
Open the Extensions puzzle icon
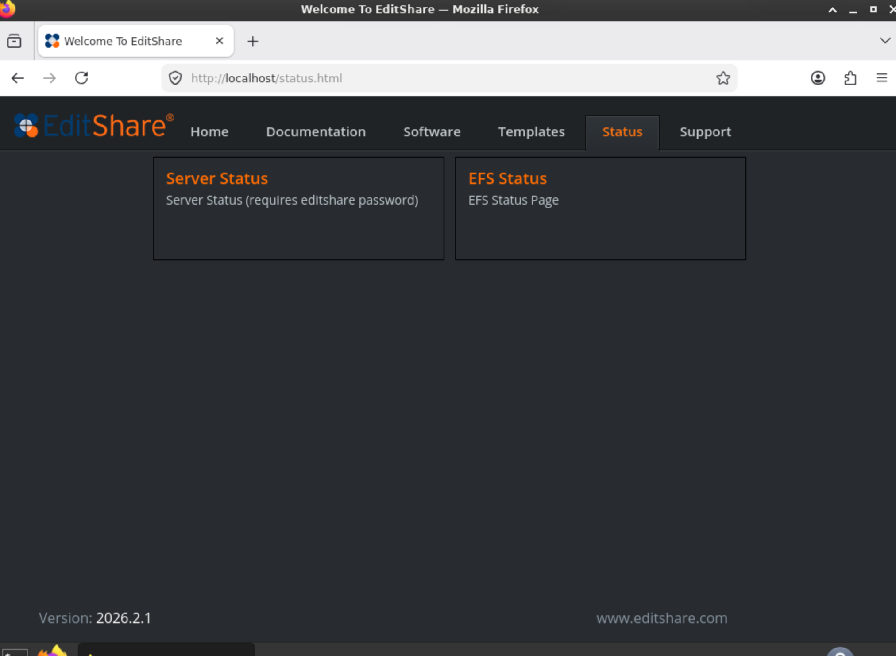click(850, 78)
